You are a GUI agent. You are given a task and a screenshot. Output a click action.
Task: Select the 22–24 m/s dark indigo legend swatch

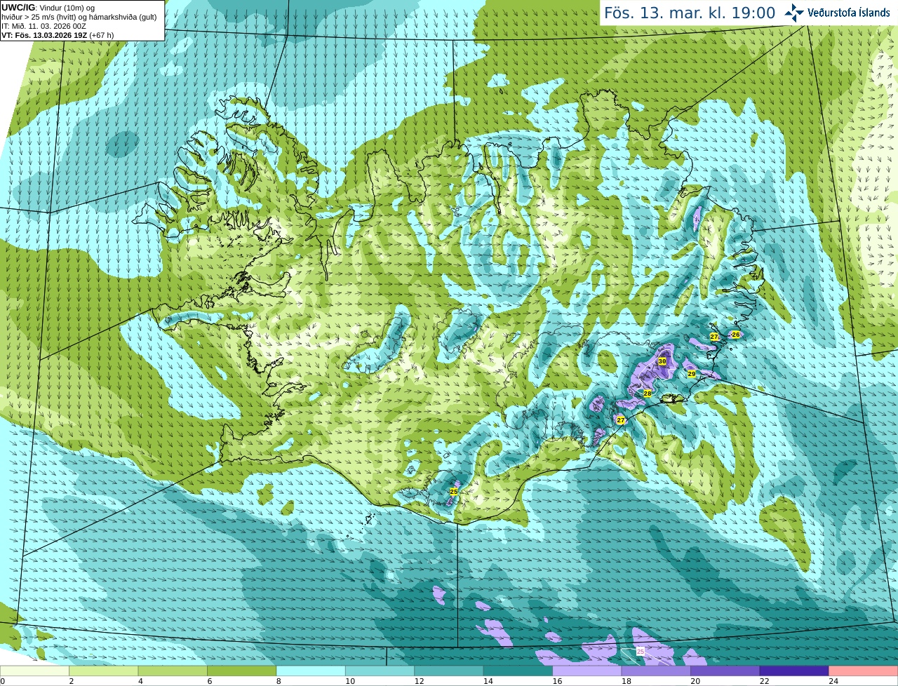pos(794,671)
